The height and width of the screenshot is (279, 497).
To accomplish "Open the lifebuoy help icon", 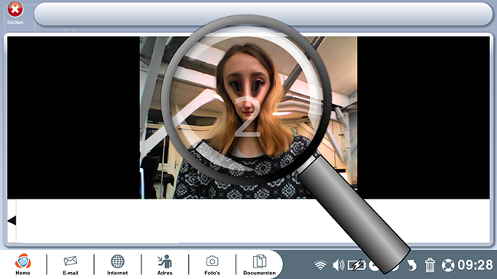I will (x=448, y=265).
